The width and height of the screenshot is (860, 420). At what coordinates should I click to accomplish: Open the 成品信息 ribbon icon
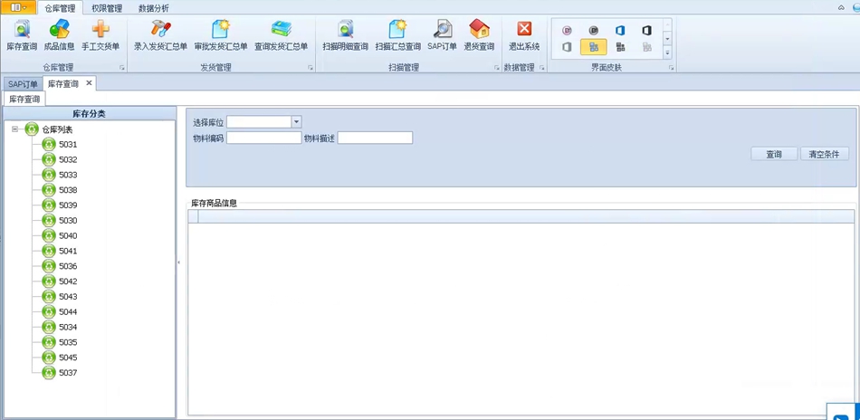coord(59,35)
